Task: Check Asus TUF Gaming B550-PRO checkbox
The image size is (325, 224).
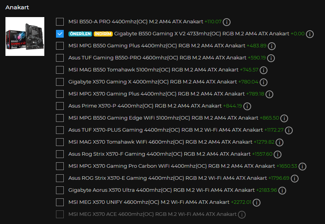Action: click(x=60, y=58)
